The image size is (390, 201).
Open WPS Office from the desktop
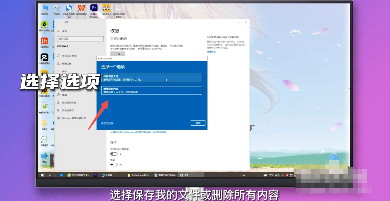(82, 9)
